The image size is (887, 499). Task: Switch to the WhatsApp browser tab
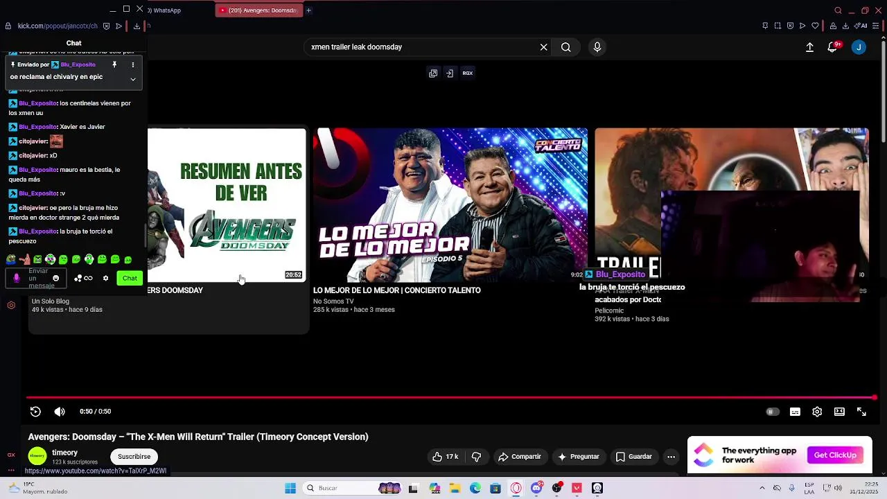[166, 10]
